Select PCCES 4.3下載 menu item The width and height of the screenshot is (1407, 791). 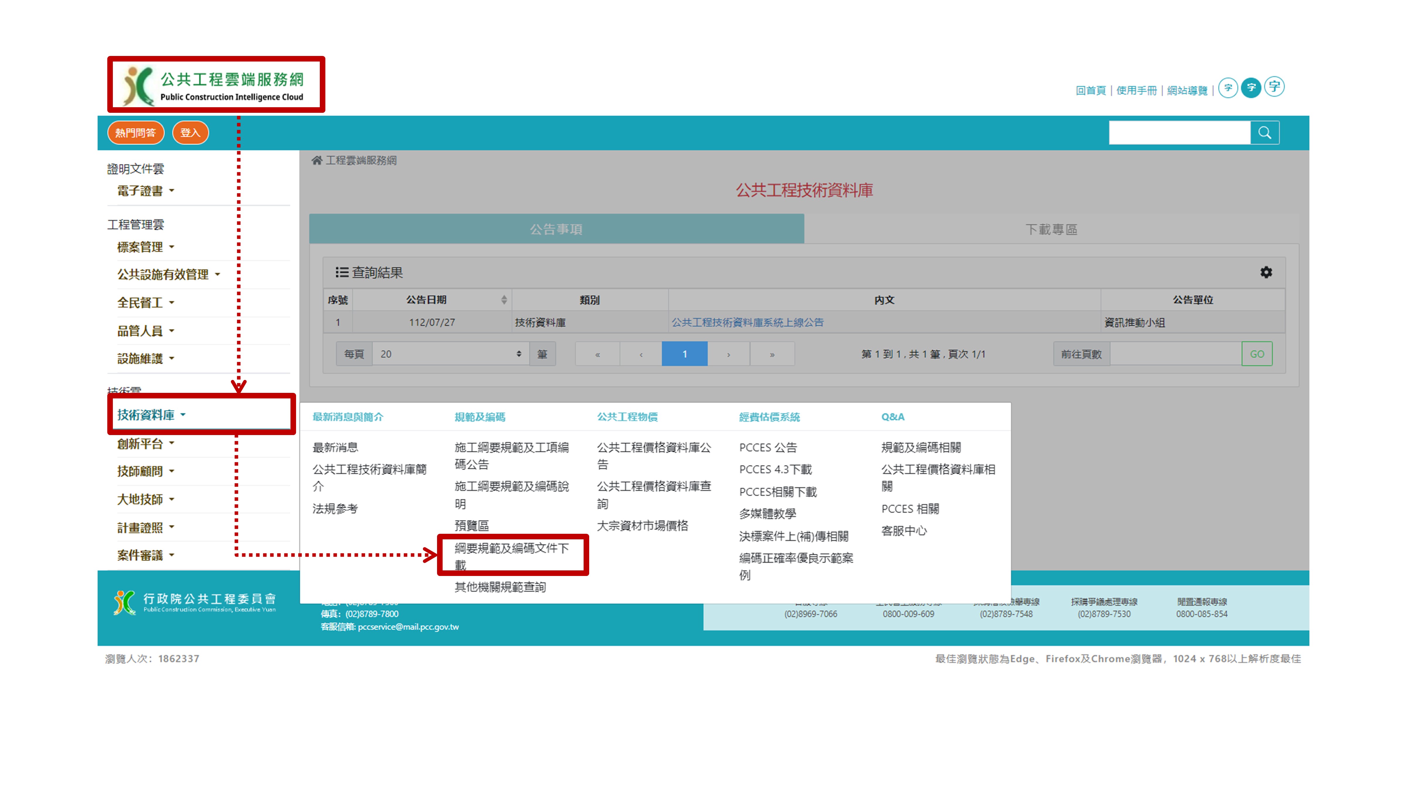click(x=775, y=469)
